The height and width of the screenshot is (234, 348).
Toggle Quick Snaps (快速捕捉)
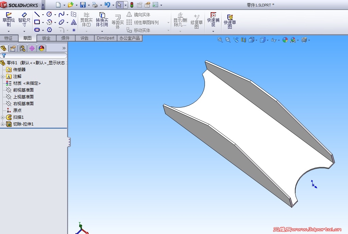coord(213,20)
